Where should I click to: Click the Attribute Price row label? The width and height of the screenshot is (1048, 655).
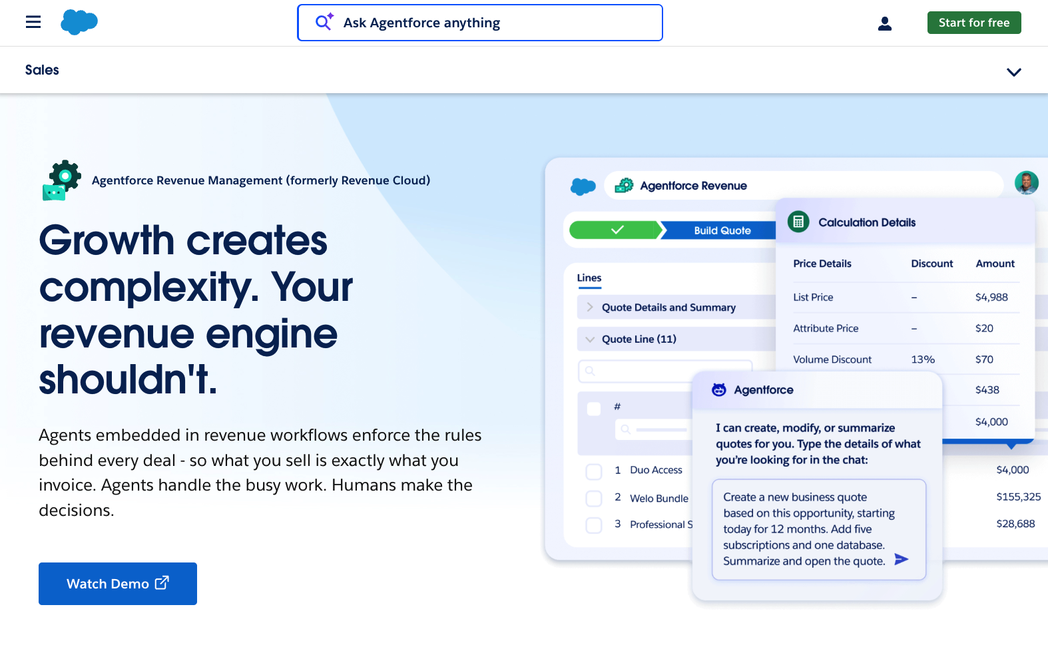click(826, 328)
